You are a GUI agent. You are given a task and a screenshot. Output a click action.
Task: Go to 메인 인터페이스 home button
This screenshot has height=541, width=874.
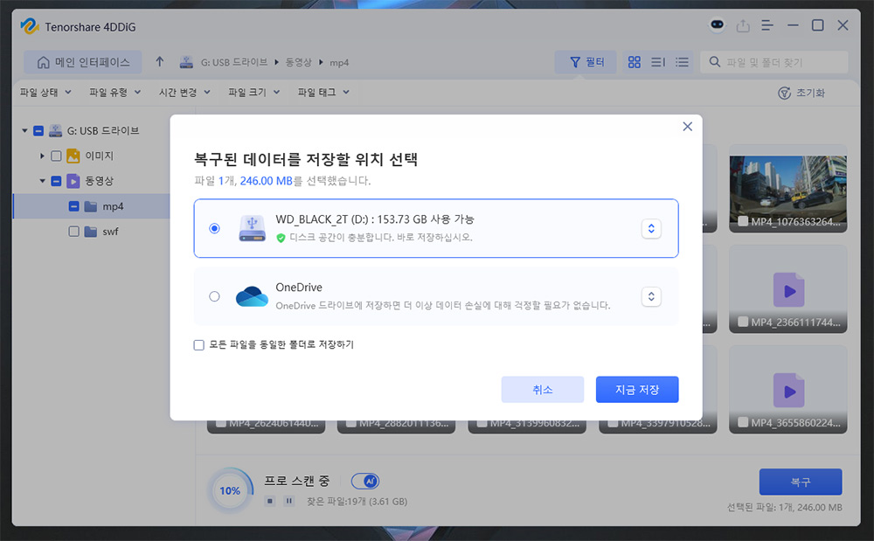(x=82, y=62)
